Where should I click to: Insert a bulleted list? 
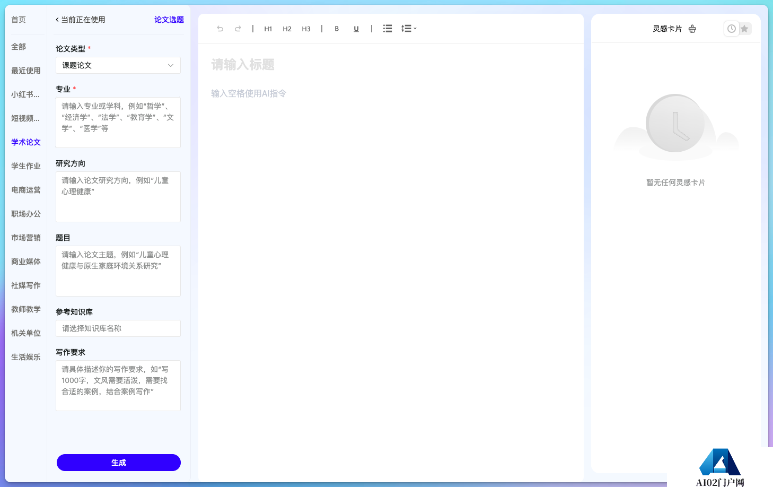(388, 29)
